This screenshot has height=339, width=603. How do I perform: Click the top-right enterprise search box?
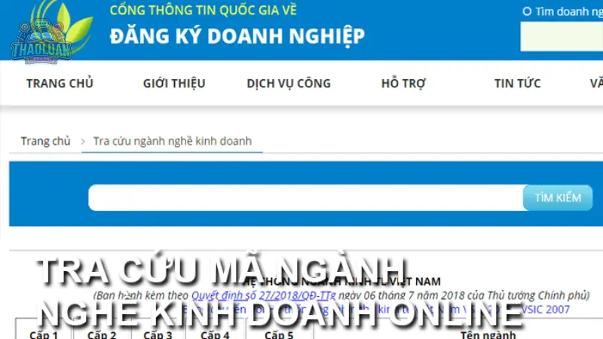pyautogui.click(x=562, y=36)
